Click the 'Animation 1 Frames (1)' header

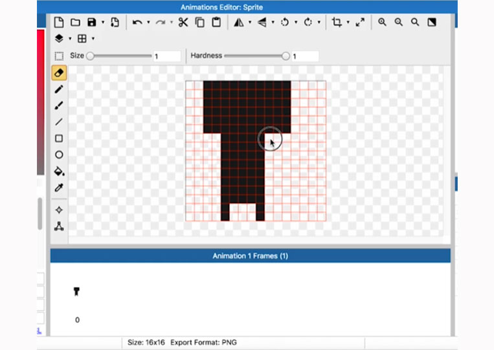click(251, 256)
